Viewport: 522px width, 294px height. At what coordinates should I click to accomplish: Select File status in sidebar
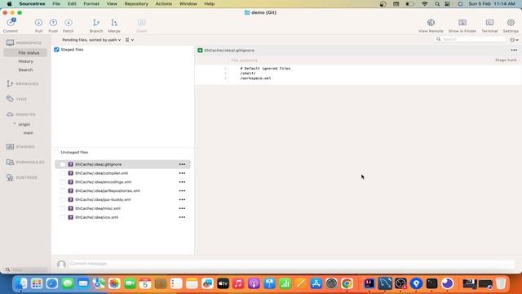pyautogui.click(x=25, y=52)
